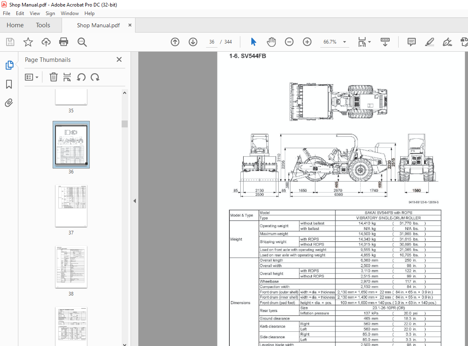
Task: Click thumbnails scrollbar down arrow
Action: [125, 344]
